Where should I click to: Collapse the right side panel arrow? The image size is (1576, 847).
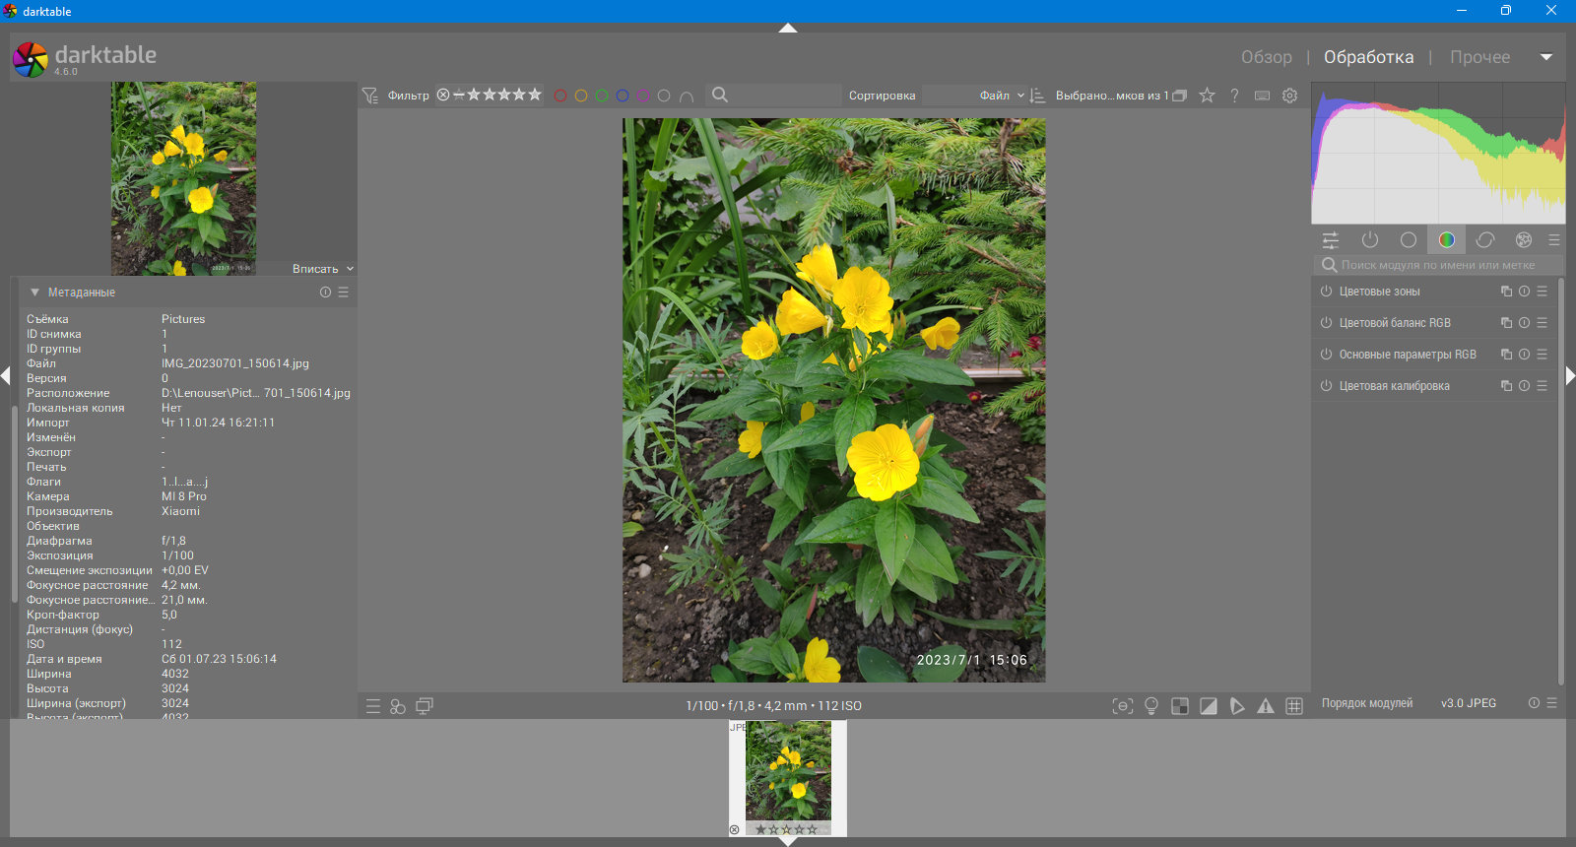tap(1570, 375)
